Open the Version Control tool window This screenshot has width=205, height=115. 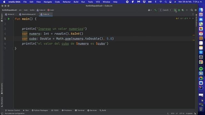(12, 111)
